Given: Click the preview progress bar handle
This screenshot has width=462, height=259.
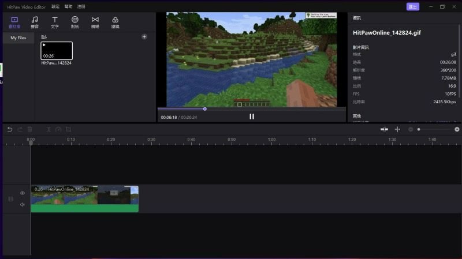Looking at the screenshot, I should (205, 109).
